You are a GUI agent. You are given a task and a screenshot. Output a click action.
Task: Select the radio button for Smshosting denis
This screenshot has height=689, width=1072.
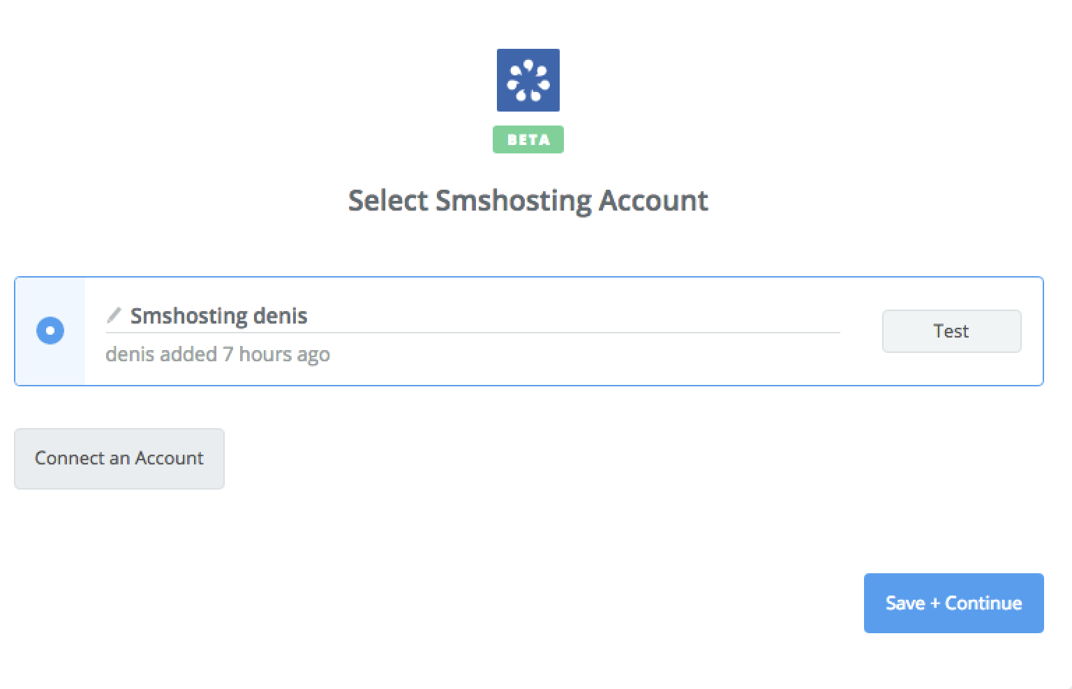click(50, 331)
